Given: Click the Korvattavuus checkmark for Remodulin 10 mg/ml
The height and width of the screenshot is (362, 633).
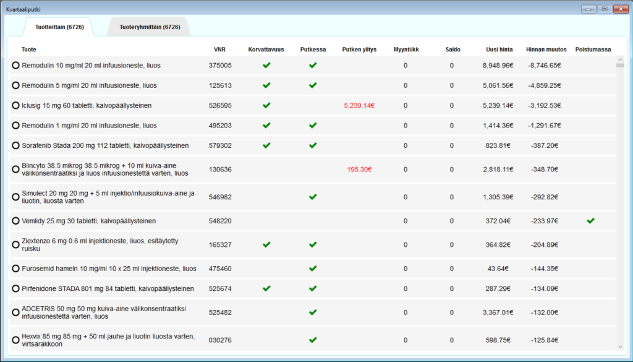Looking at the screenshot, I should [266, 65].
